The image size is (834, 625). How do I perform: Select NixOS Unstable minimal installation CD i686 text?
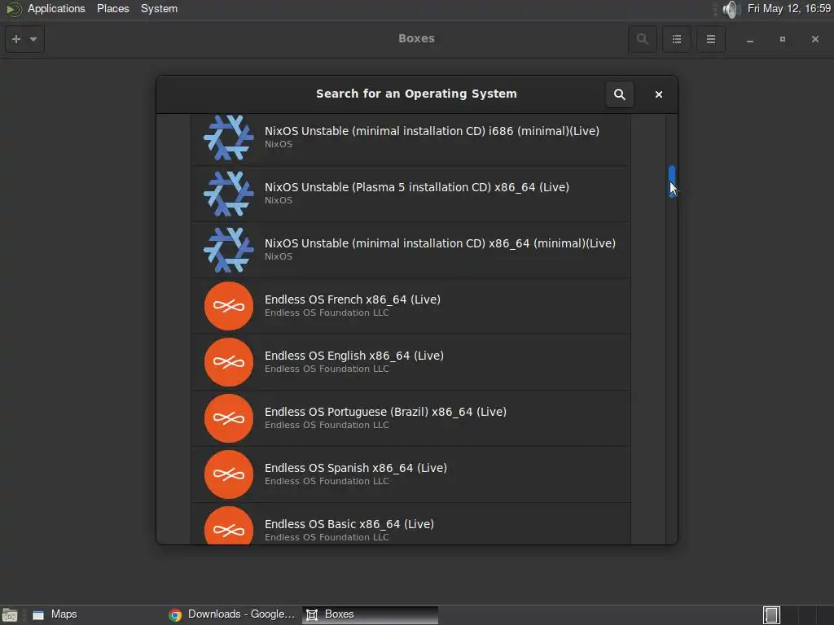(432, 131)
